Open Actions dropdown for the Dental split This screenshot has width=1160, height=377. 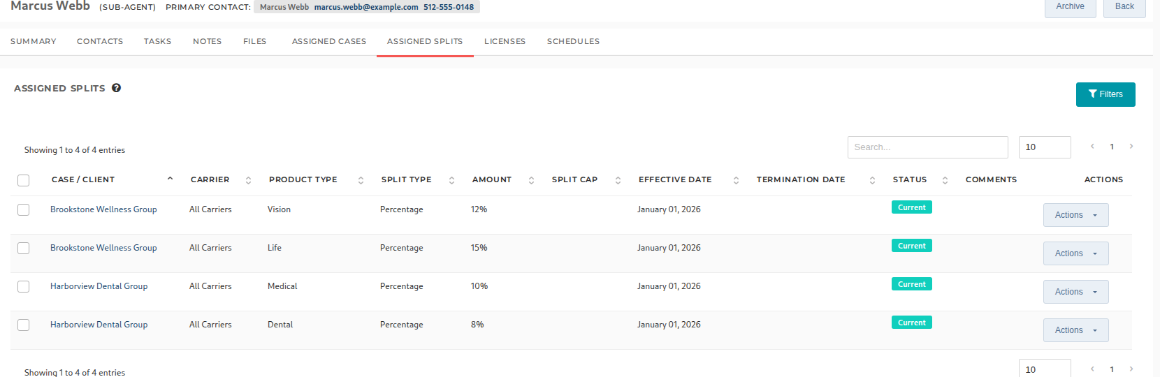point(1076,330)
